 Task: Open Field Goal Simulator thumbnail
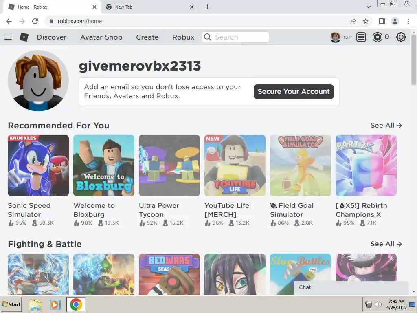coord(301,165)
